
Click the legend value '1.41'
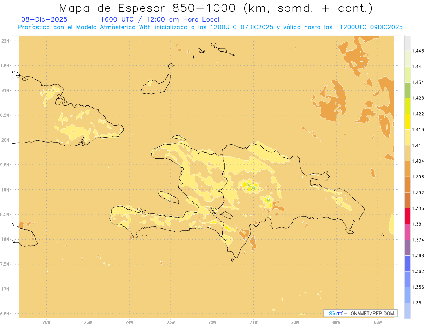click(417, 145)
